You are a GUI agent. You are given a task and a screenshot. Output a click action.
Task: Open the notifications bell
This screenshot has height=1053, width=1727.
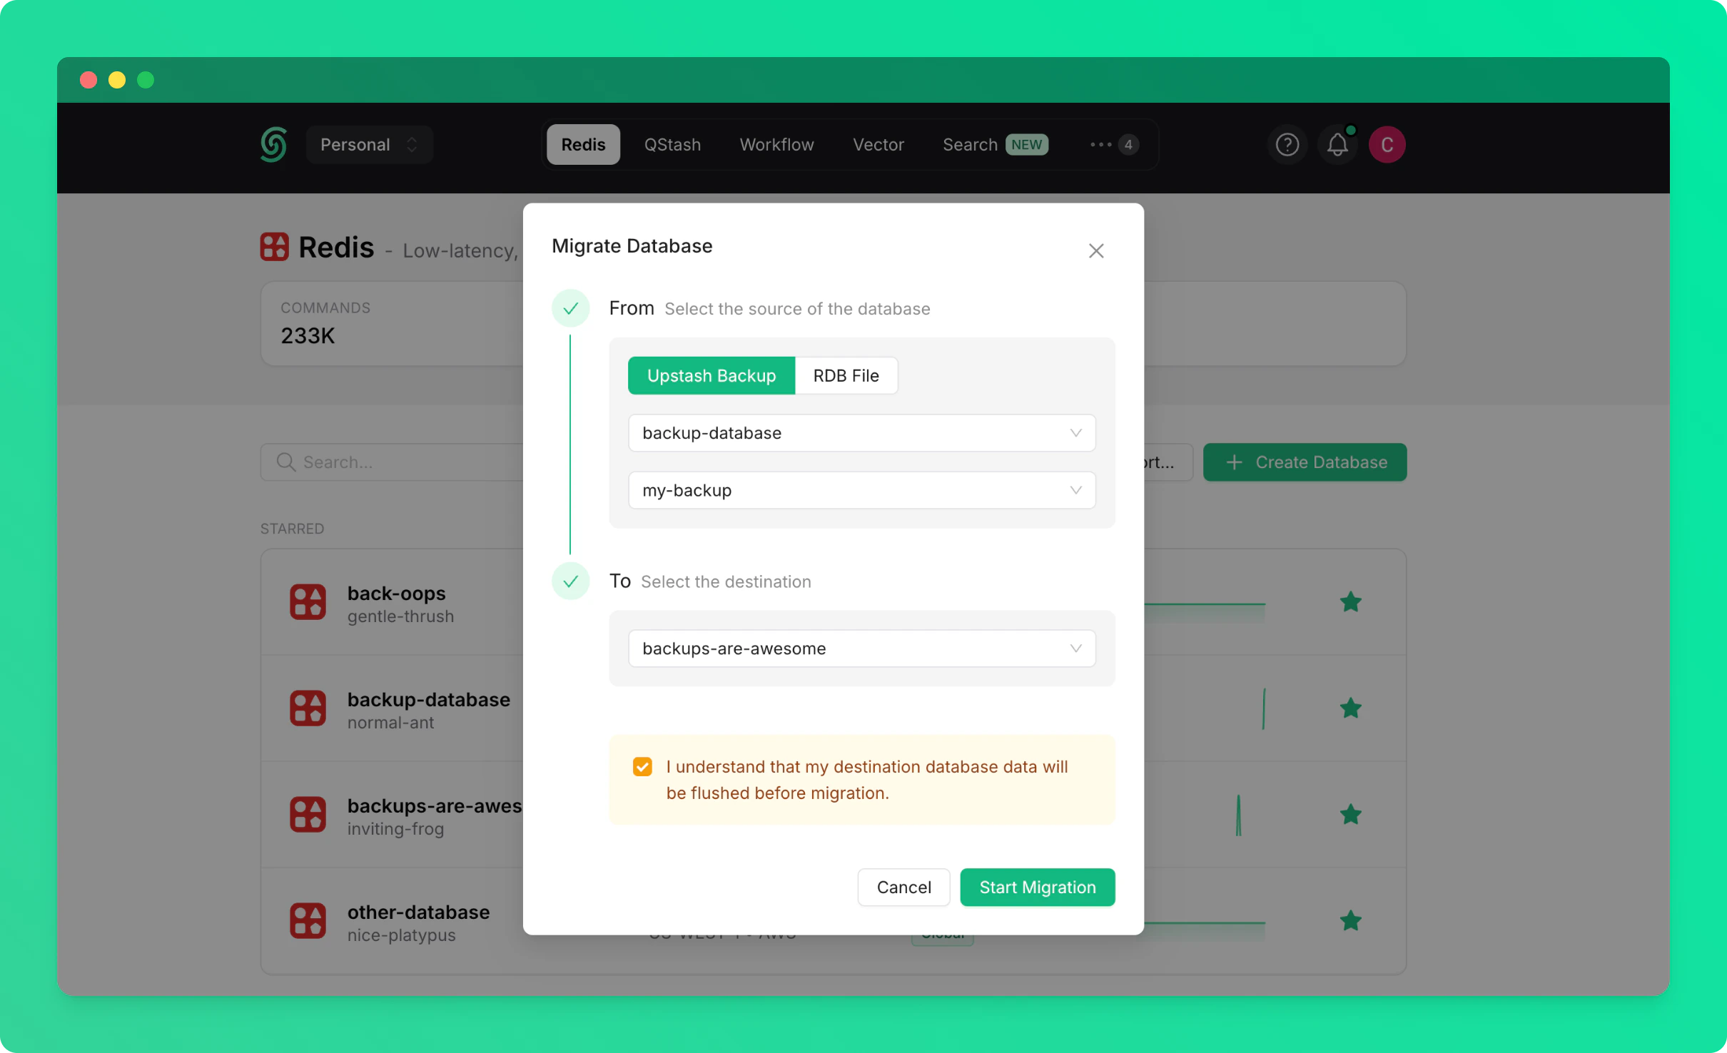[1337, 145]
